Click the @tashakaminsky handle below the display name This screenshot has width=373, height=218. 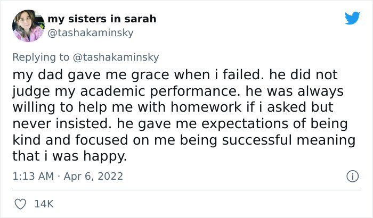(91, 32)
